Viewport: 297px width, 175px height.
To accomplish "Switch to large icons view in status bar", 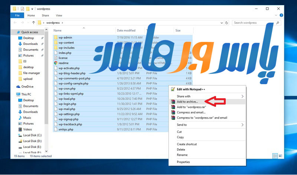I will [x=280, y=156].
